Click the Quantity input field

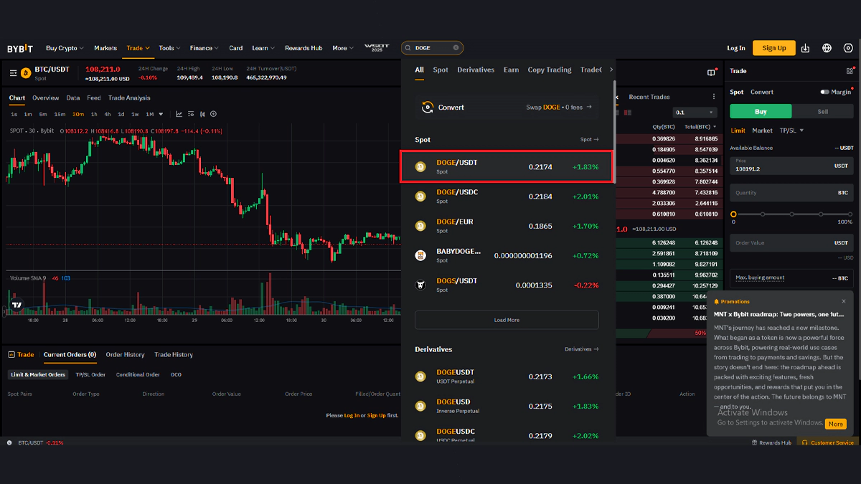click(792, 193)
